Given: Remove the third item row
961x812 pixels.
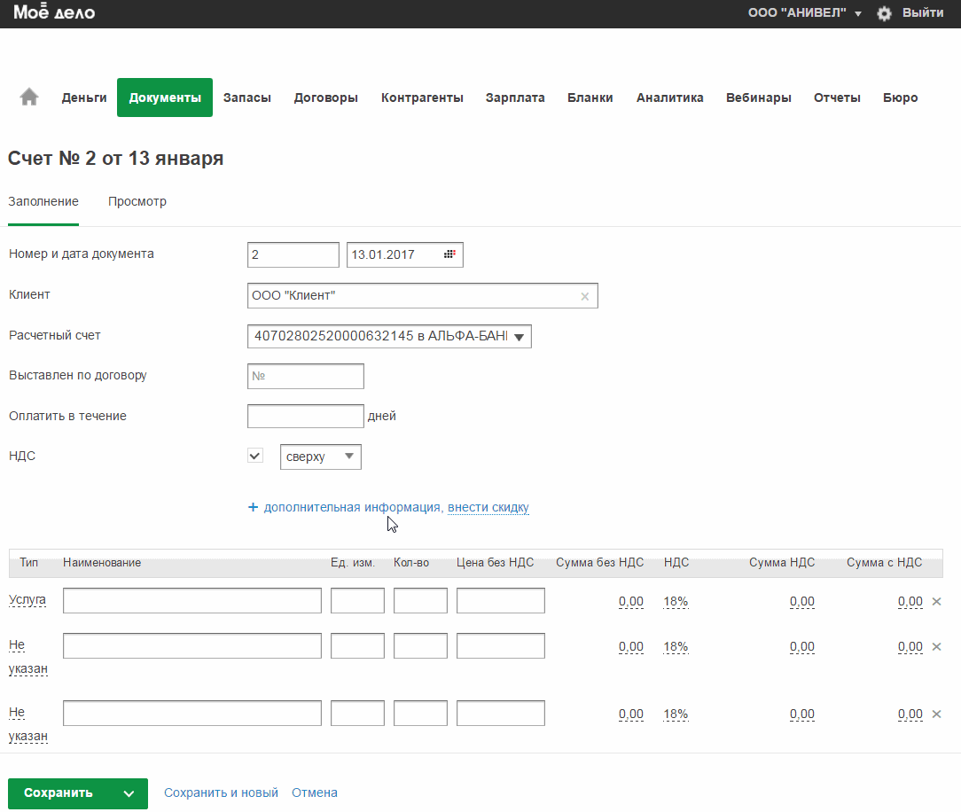Looking at the screenshot, I should (x=936, y=714).
